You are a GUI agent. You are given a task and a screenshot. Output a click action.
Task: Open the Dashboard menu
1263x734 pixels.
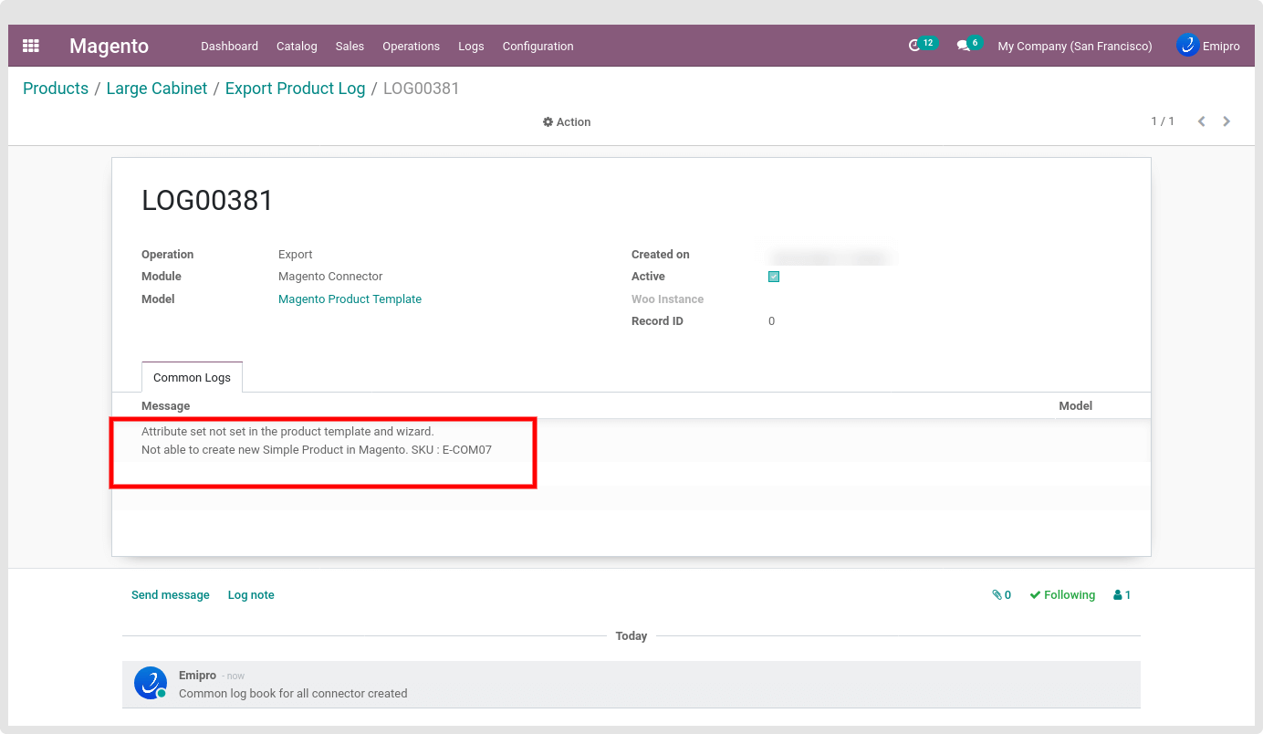click(229, 47)
